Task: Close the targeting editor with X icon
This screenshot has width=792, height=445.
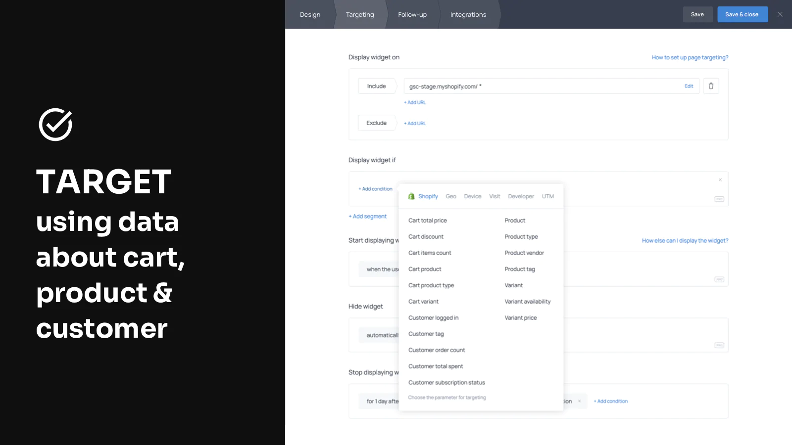Action: [780, 14]
